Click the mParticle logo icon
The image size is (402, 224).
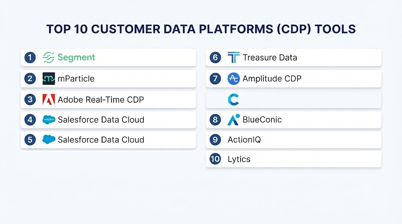pyautogui.click(x=49, y=78)
